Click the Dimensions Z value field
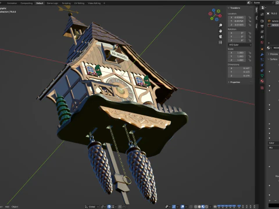Screen dimensions: 279x209 tap(240, 75)
